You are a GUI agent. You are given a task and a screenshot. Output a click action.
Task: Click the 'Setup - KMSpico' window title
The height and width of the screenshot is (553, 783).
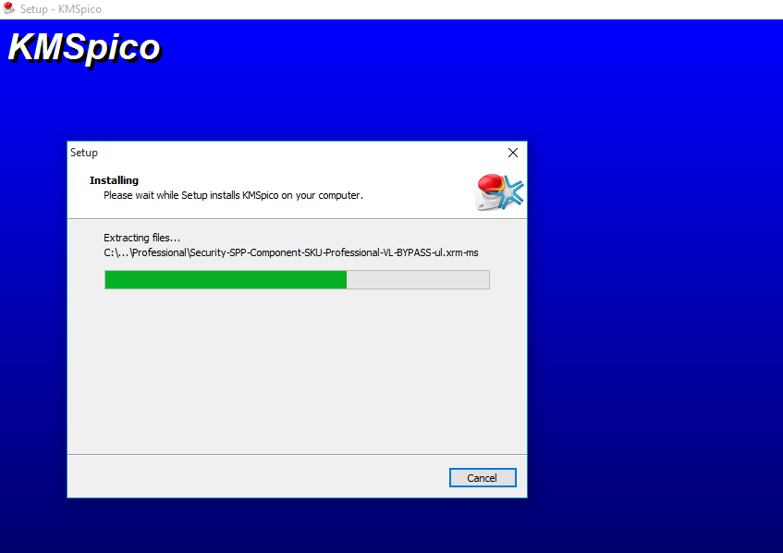click(x=60, y=9)
